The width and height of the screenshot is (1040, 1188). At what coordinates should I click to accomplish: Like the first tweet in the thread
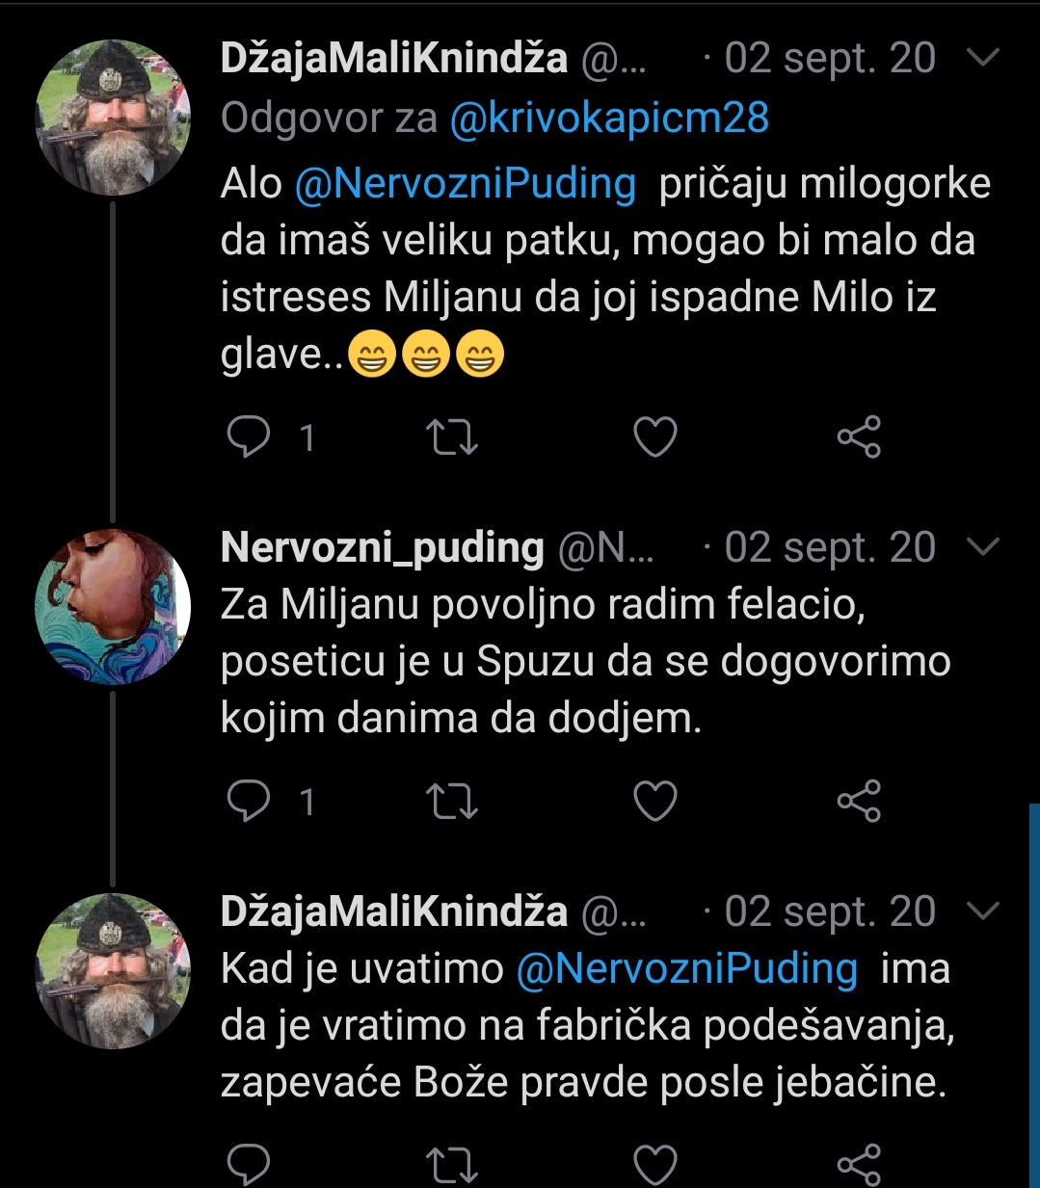(x=655, y=438)
